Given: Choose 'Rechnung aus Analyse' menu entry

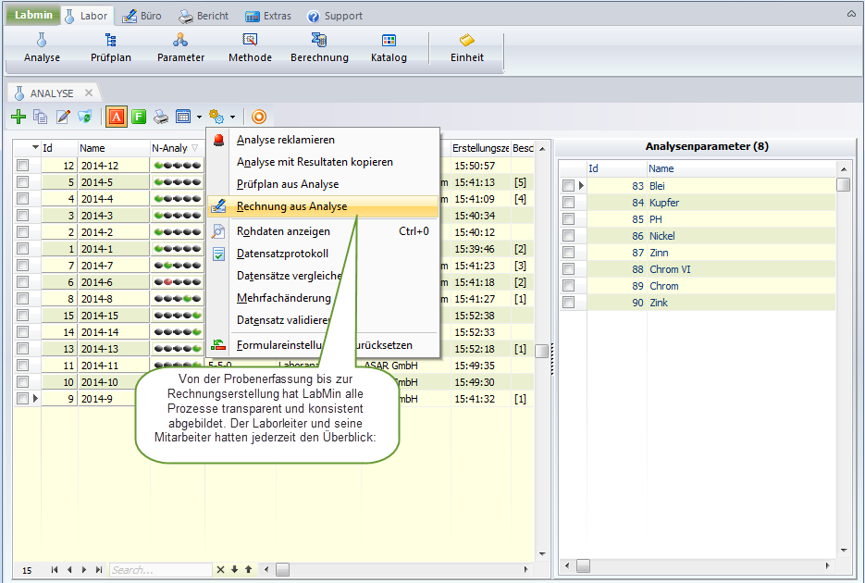Looking at the screenshot, I should pos(323,206).
